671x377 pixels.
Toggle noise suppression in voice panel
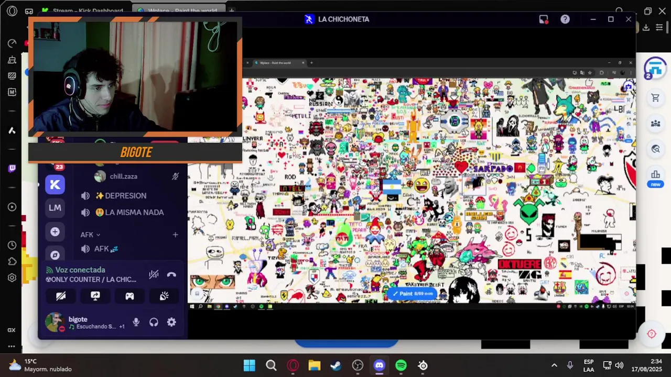154,274
